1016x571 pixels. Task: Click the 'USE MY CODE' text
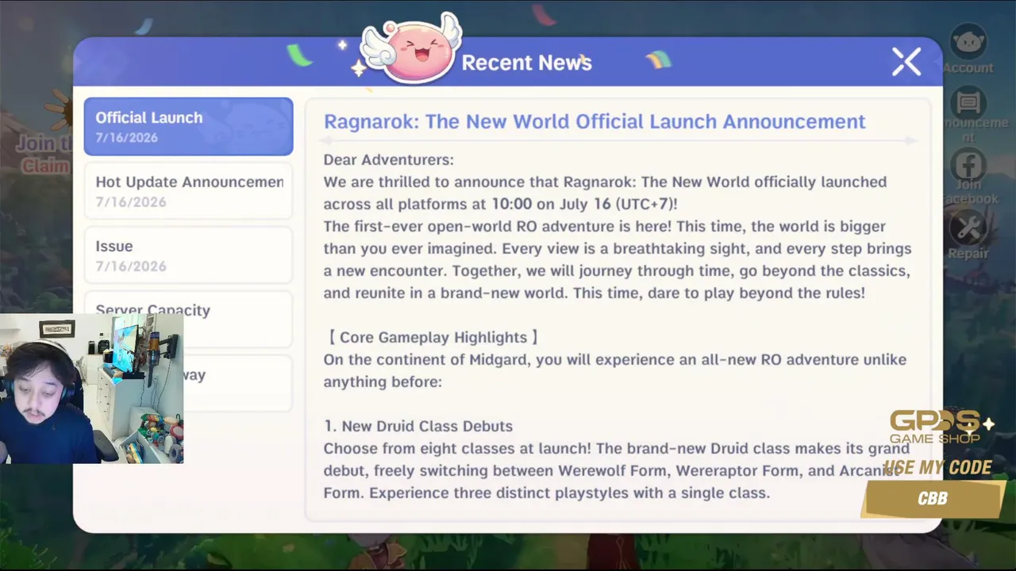click(x=937, y=467)
